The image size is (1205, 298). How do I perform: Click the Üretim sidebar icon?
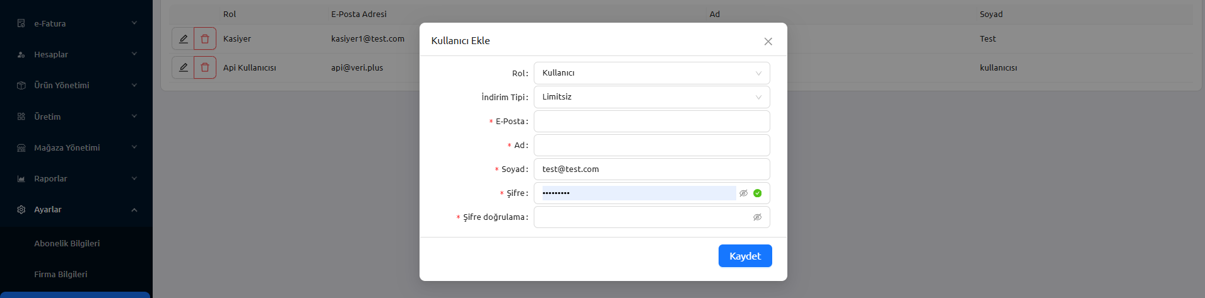click(21, 117)
